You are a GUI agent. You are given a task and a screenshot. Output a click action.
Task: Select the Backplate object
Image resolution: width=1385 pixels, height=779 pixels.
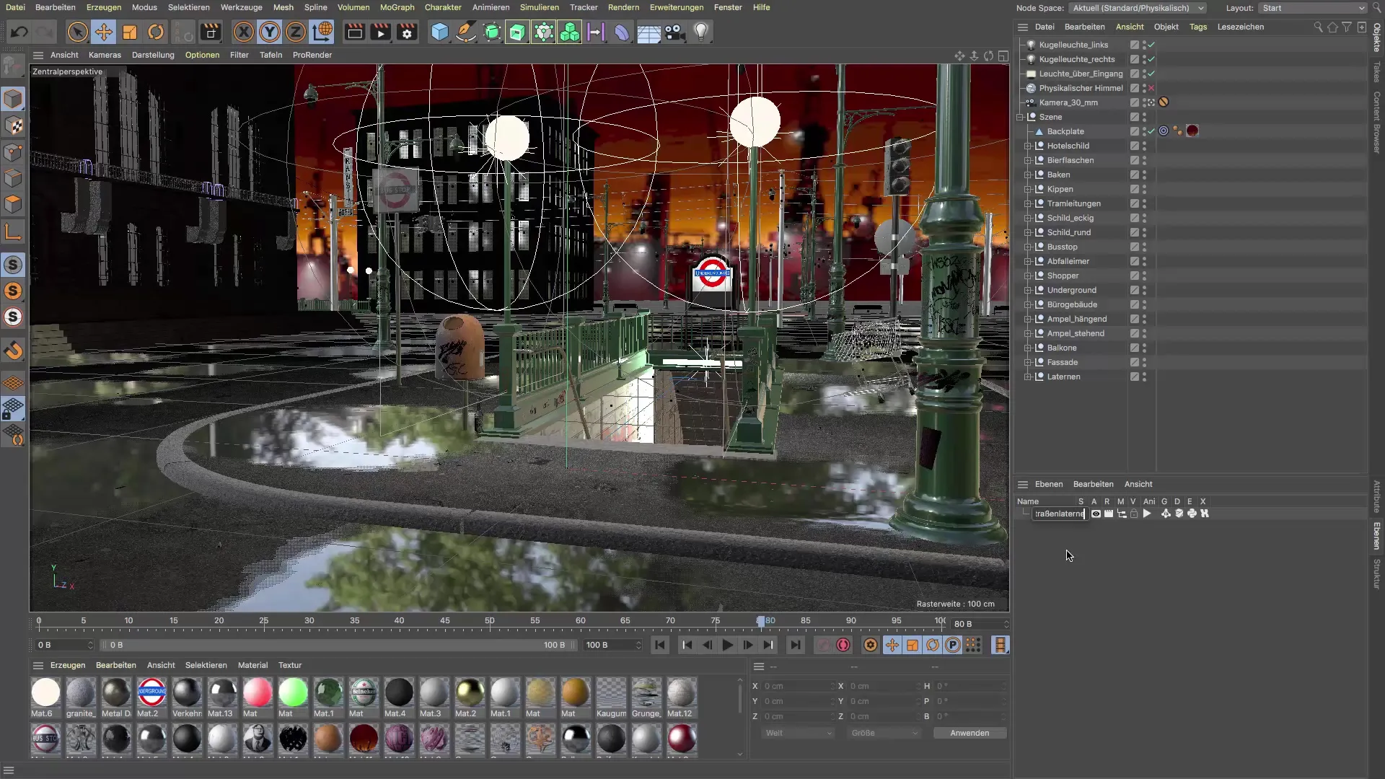pyautogui.click(x=1065, y=131)
